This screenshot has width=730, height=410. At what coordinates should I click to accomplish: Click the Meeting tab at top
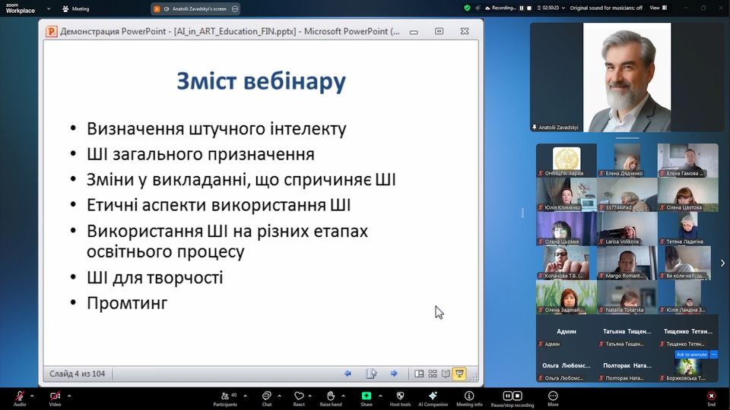[75, 8]
